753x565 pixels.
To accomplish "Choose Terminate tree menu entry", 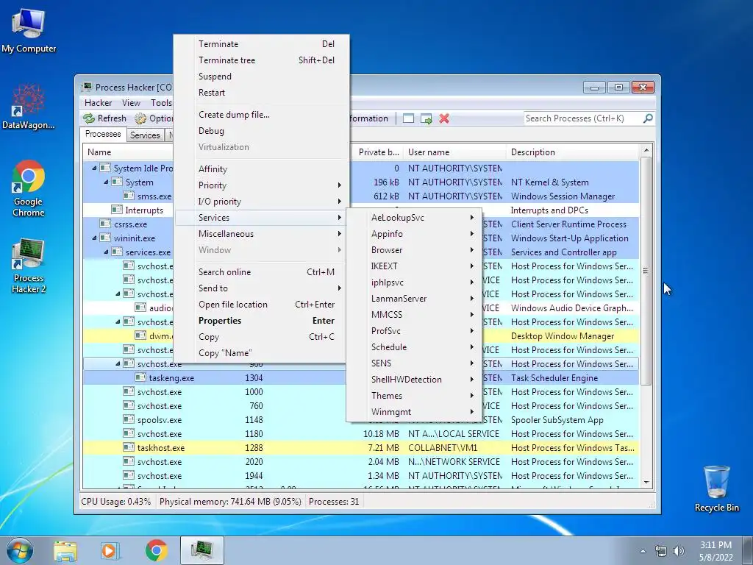I will [260, 60].
